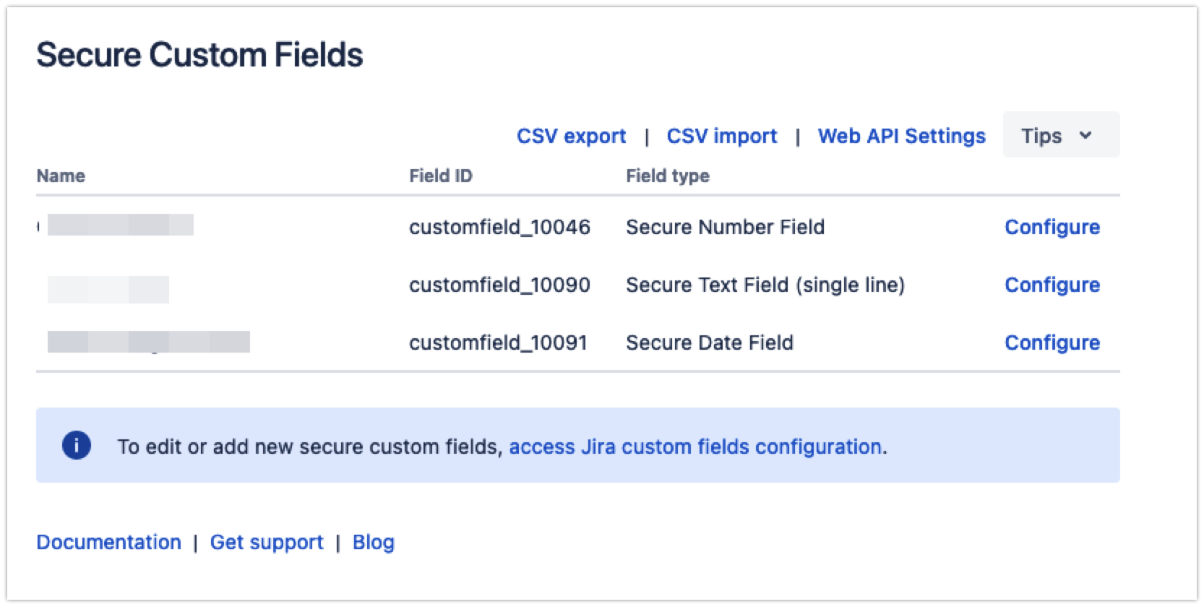Image resolution: width=1204 pixels, height=607 pixels.
Task: Select customfield_10046 field ID text
Action: [x=499, y=227]
